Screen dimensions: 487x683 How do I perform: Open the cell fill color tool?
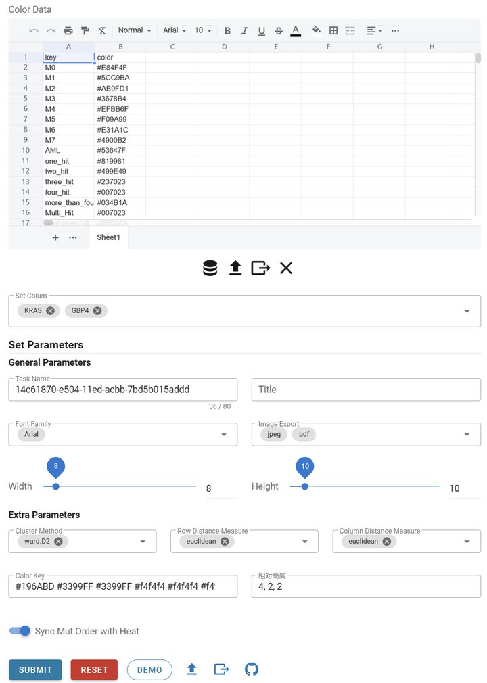pos(316,30)
